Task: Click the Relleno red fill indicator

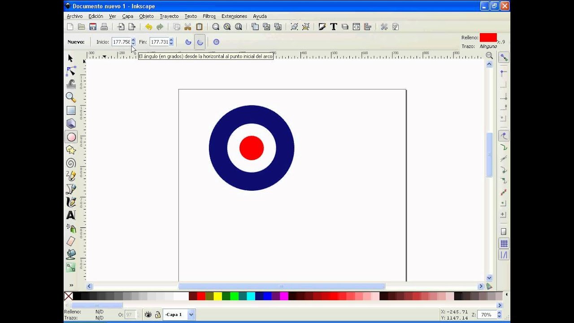Action: 488,38
